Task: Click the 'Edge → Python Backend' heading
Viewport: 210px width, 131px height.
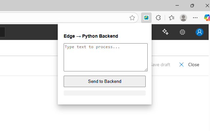Action: [91, 36]
